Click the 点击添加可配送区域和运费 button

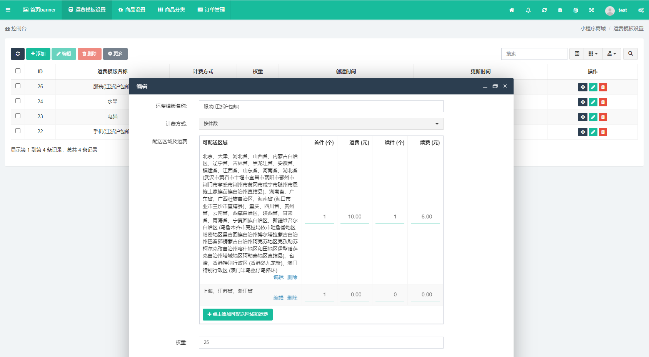pyautogui.click(x=237, y=314)
